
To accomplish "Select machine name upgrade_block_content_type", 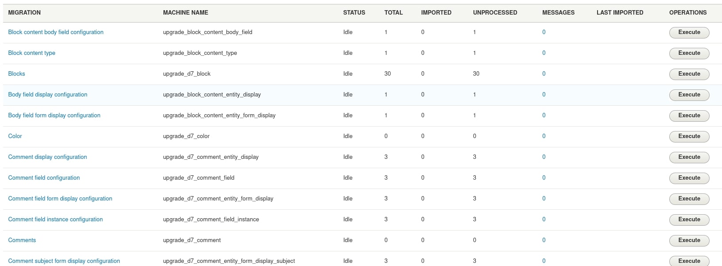I will click(200, 53).
